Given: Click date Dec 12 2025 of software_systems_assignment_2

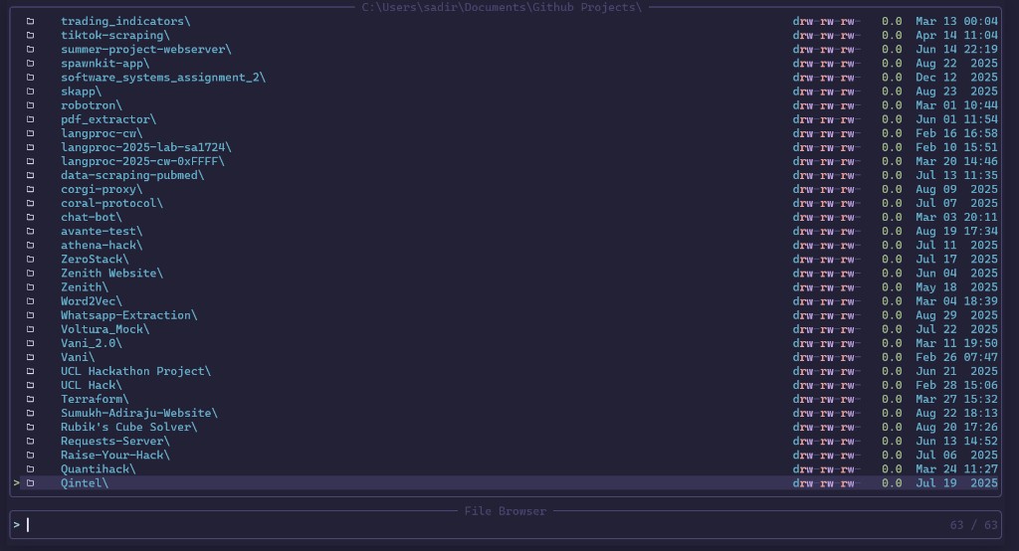Looking at the screenshot, I should [x=956, y=78].
